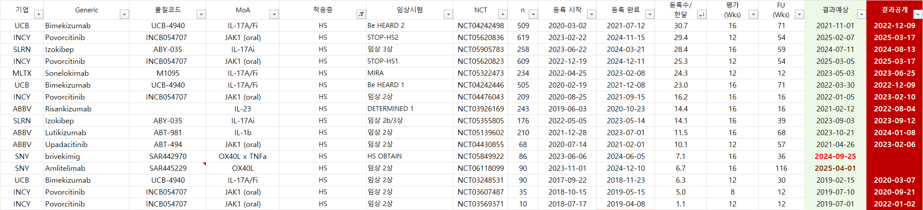Select the SAR445229 cell with comment marker
This screenshot has width=923, height=210.
click(x=168, y=168)
